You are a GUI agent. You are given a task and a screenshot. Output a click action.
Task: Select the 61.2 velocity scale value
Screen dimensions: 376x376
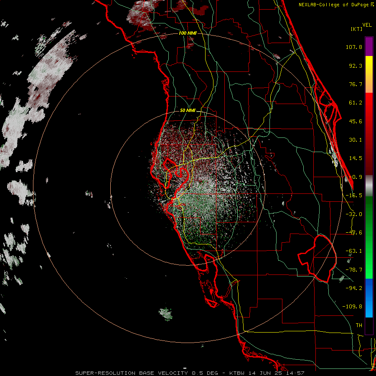(356, 103)
